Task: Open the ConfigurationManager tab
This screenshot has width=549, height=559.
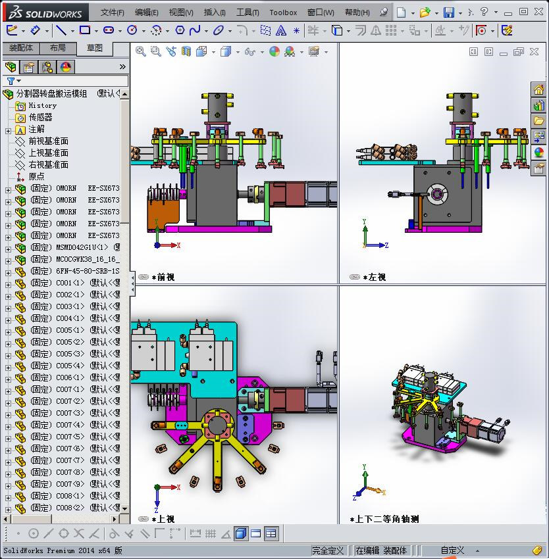Action: pyautogui.click(x=47, y=66)
